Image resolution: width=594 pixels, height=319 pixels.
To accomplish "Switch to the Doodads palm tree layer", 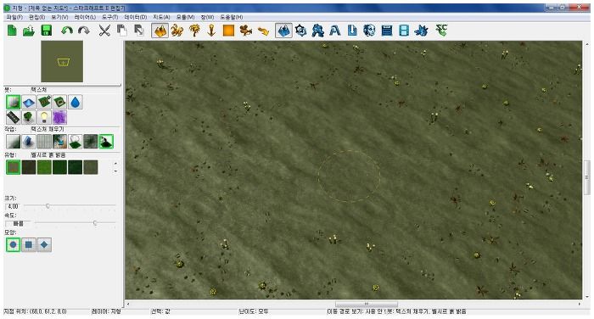I will coord(194,31).
